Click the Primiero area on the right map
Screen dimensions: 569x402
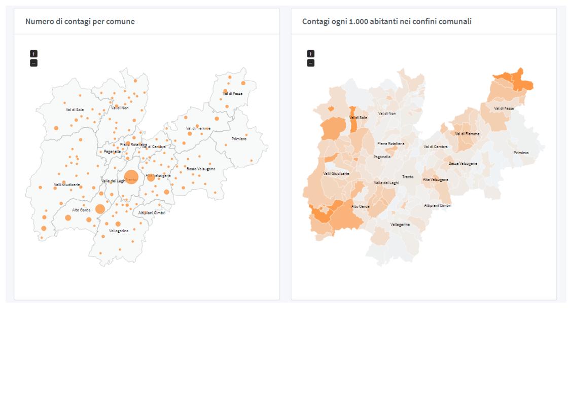click(x=521, y=153)
